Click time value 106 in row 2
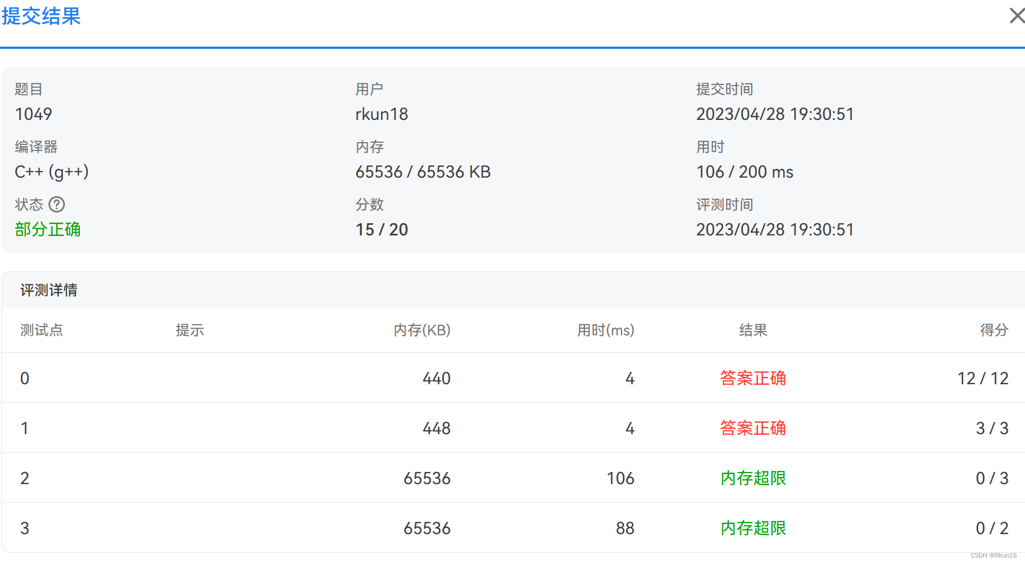Viewport: 1025px width, 563px height. pyautogui.click(x=621, y=478)
